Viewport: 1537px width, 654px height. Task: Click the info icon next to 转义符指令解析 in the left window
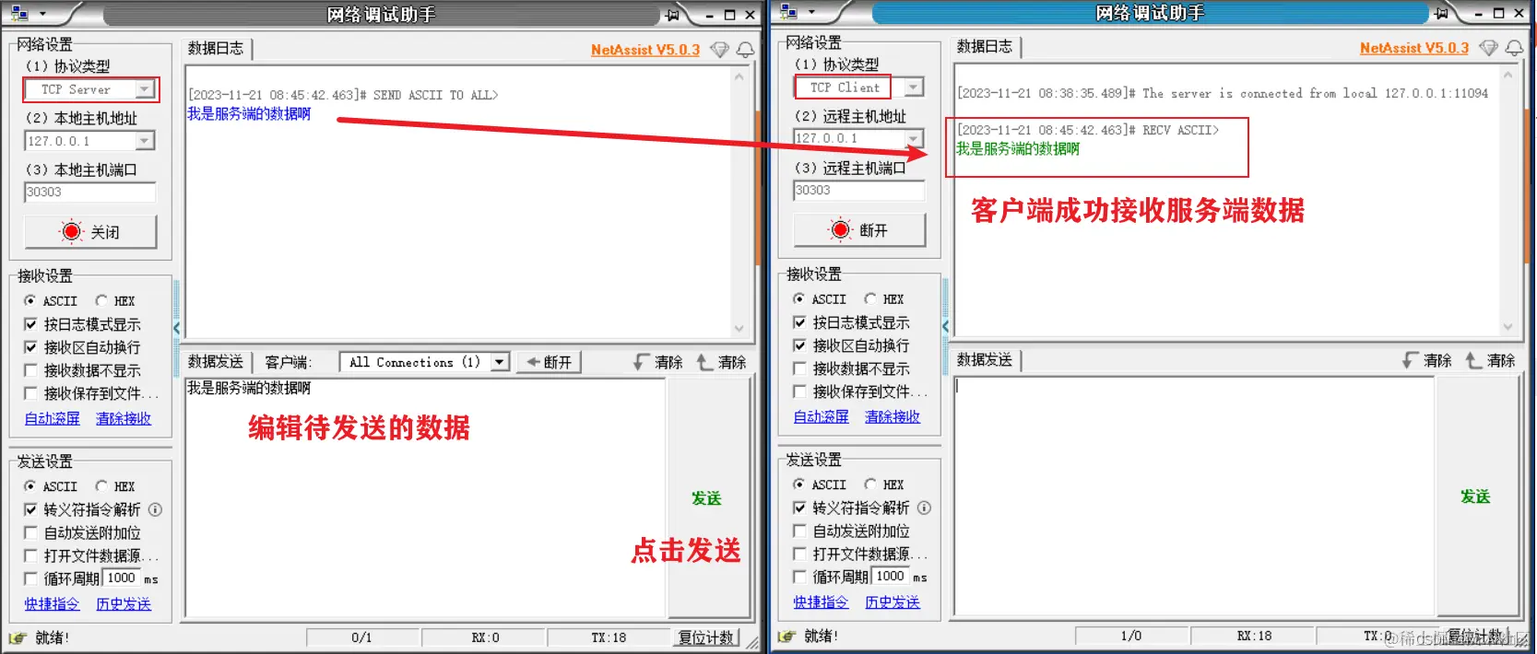(x=155, y=509)
